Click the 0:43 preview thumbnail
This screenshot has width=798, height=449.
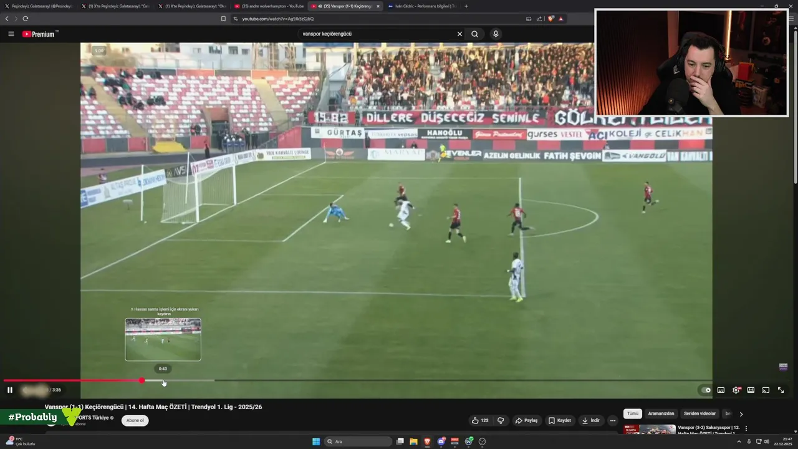click(x=163, y=339)
